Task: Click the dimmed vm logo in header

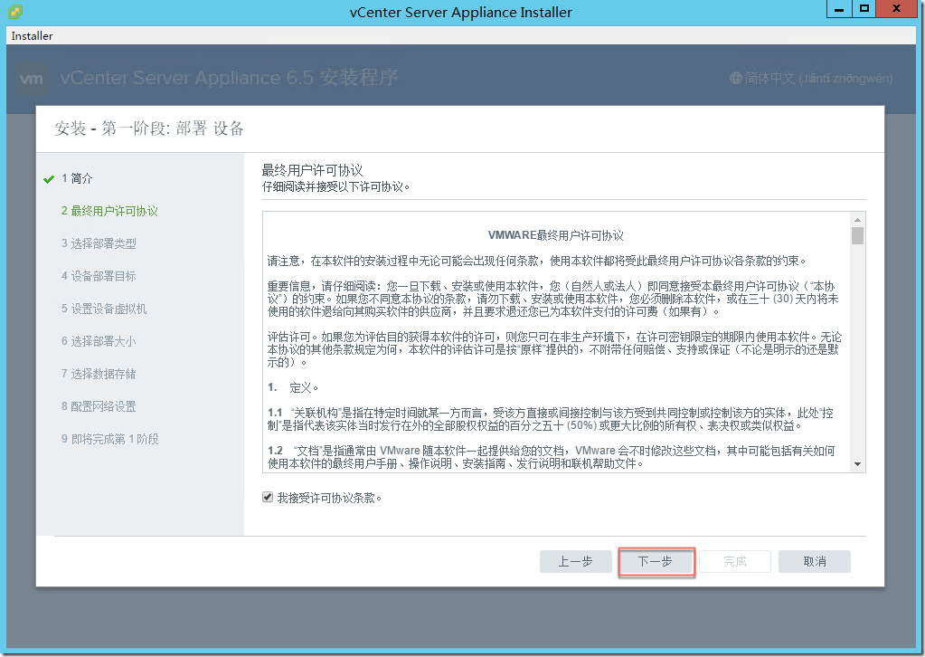Action: 32,79
